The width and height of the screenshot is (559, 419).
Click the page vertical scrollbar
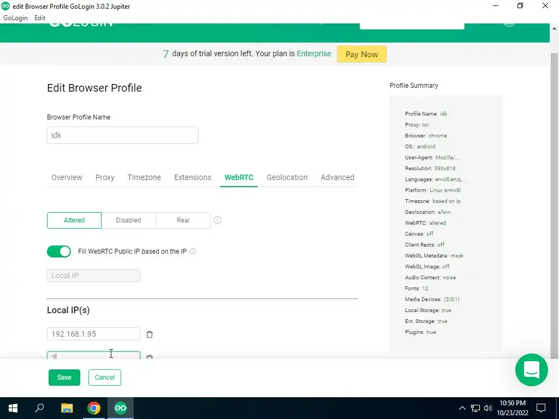pos(554,206)
